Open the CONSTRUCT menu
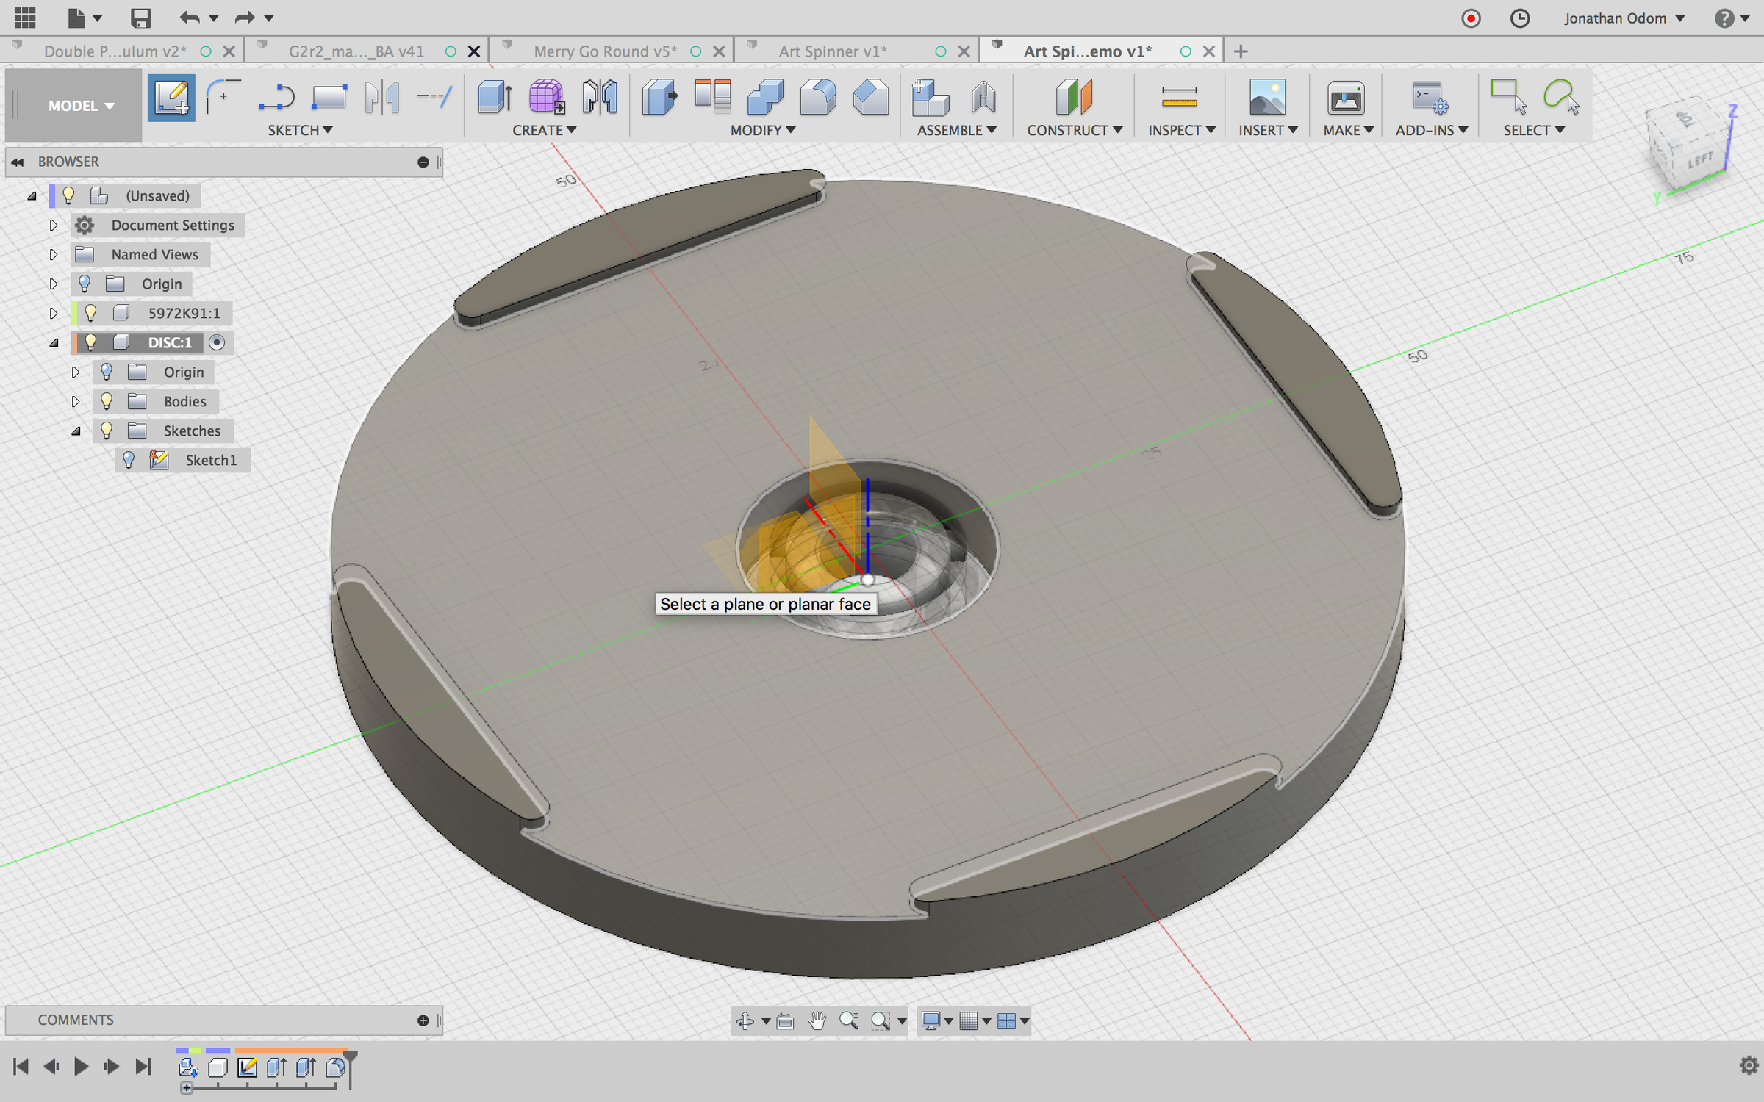Viewport: 1764px width, 1102px height. [1074, 130]
